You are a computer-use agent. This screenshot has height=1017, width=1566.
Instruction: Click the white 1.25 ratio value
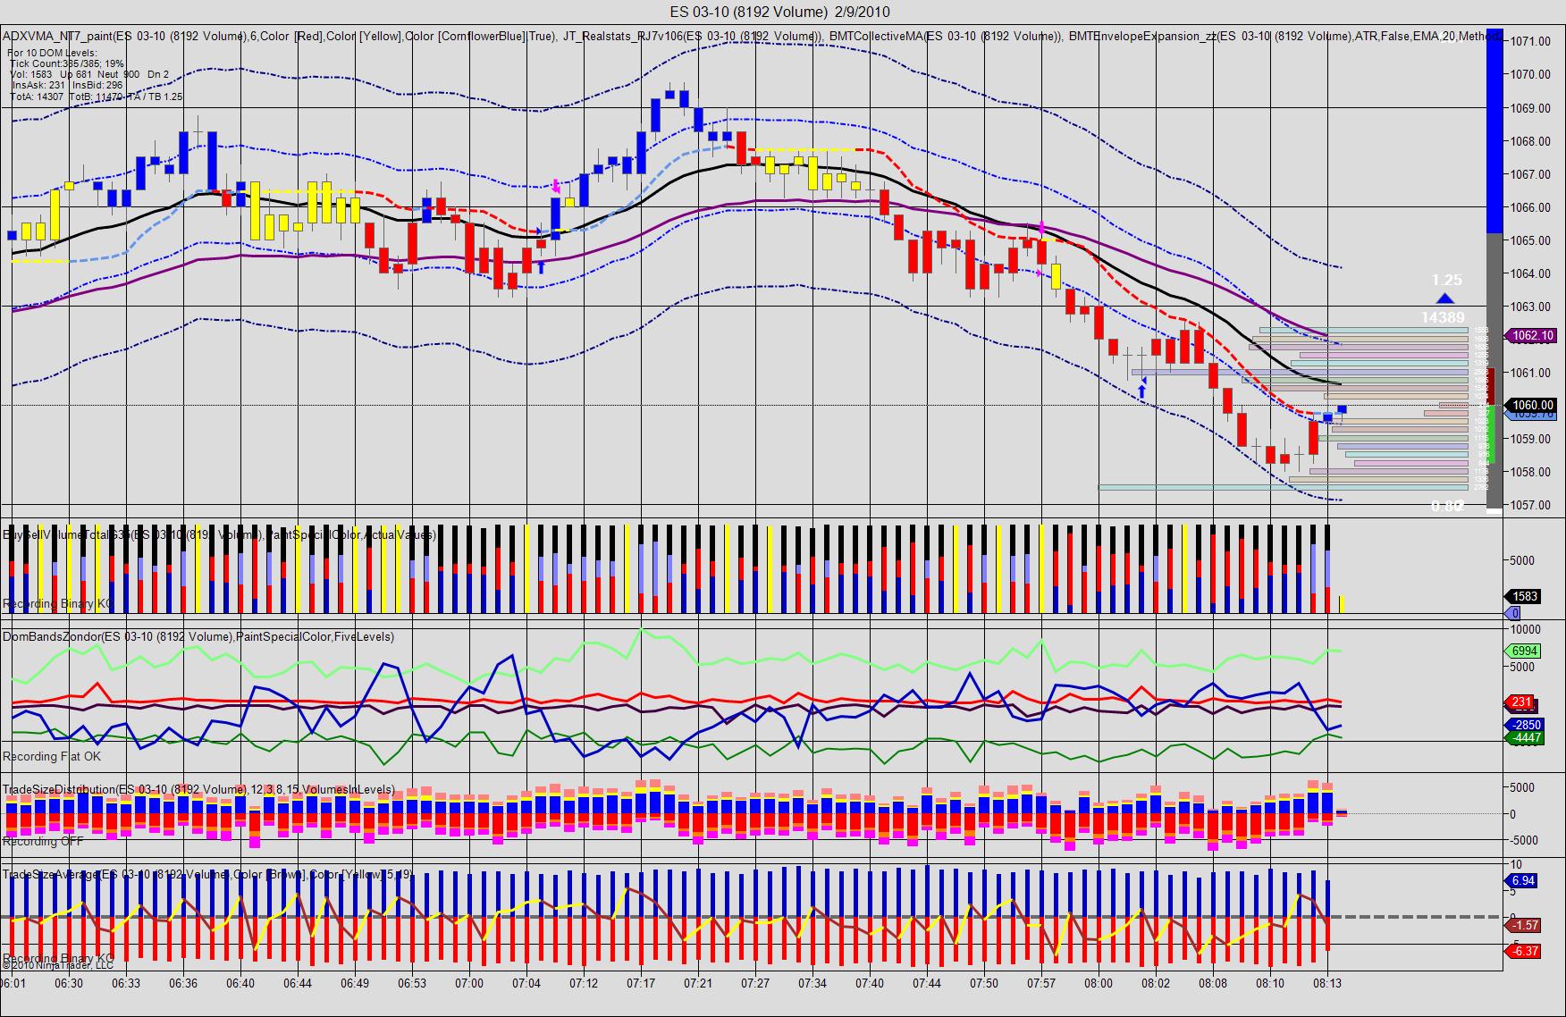(1446, 280)
